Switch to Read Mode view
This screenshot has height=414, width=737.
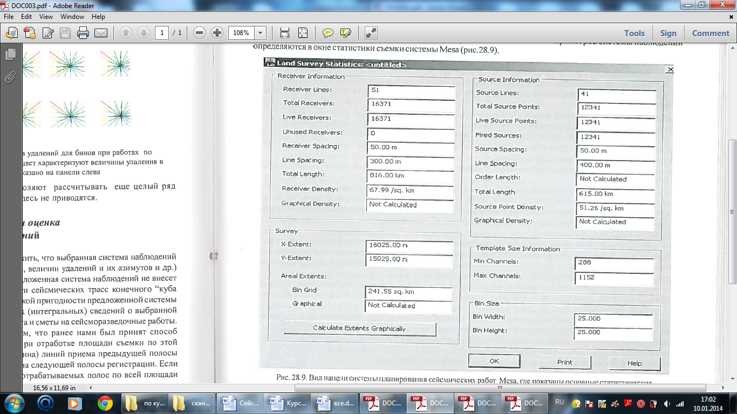pos(371,33)
